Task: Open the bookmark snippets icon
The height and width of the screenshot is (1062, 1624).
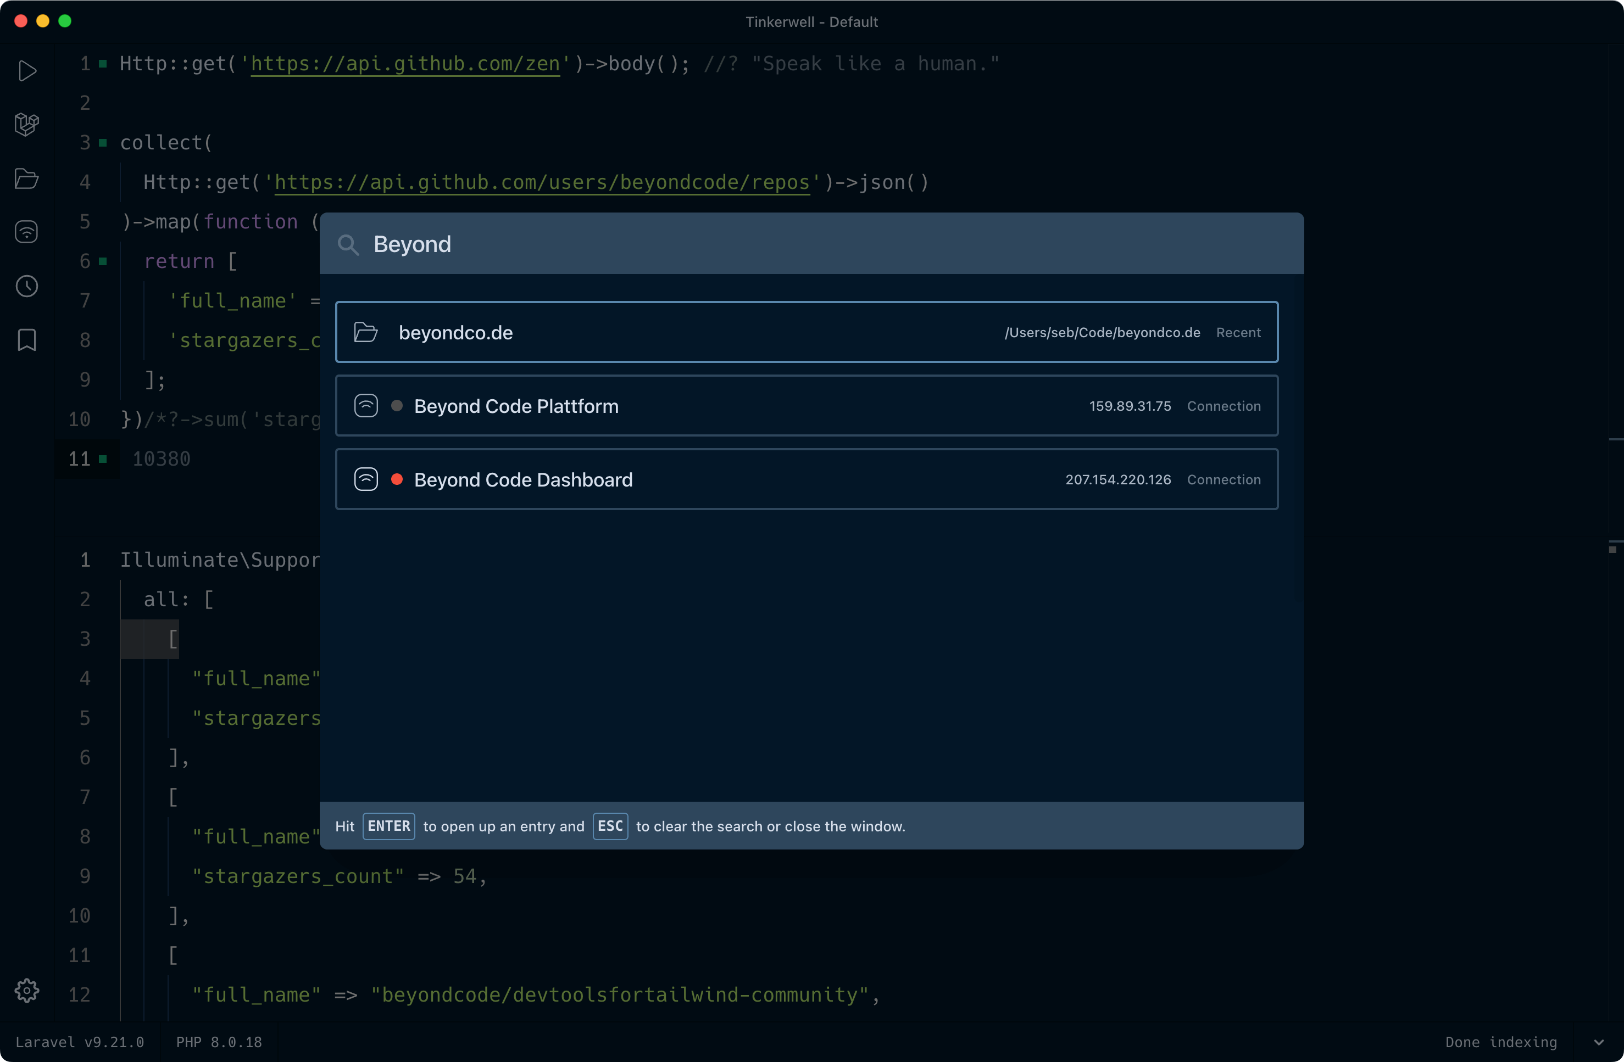Action: (x=26, y=340)
